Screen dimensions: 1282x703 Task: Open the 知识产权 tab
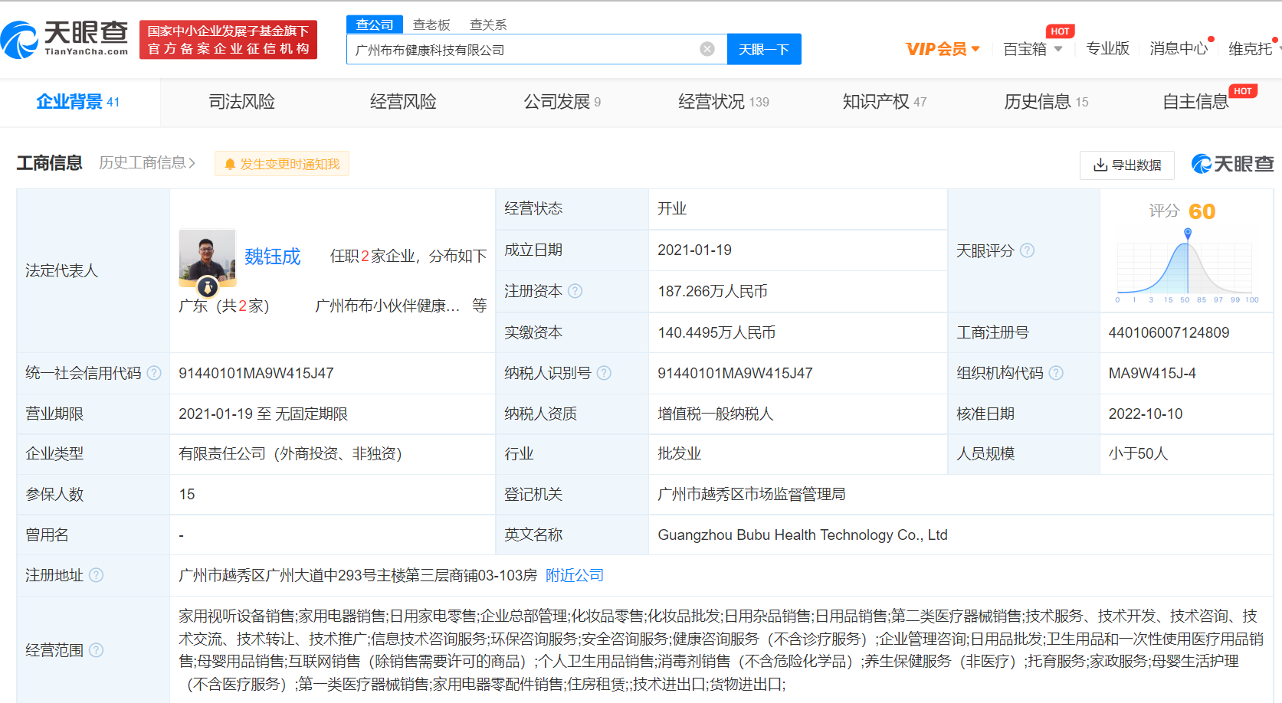(x=884, y=102)
